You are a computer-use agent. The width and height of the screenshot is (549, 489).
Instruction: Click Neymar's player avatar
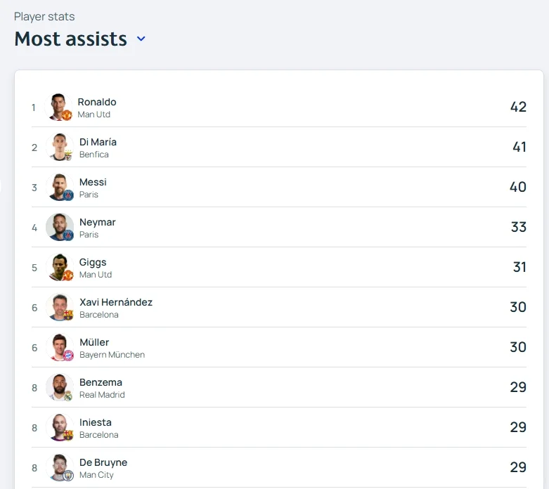pyautogui.click(x=60, y=227)
